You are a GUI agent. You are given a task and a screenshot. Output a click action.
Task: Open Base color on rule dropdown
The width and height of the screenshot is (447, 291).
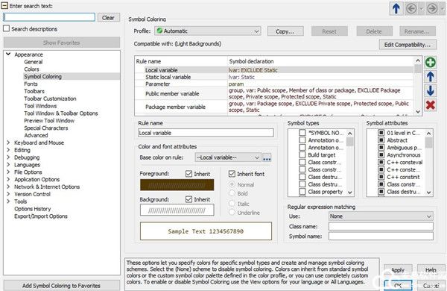point(228,157)
